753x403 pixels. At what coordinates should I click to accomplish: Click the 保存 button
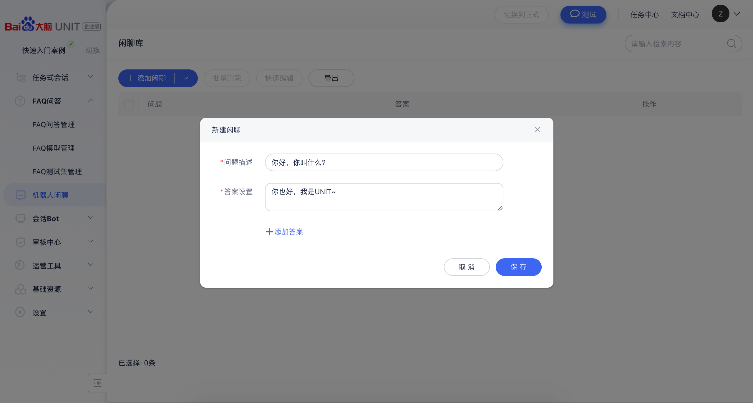[518, 267]
